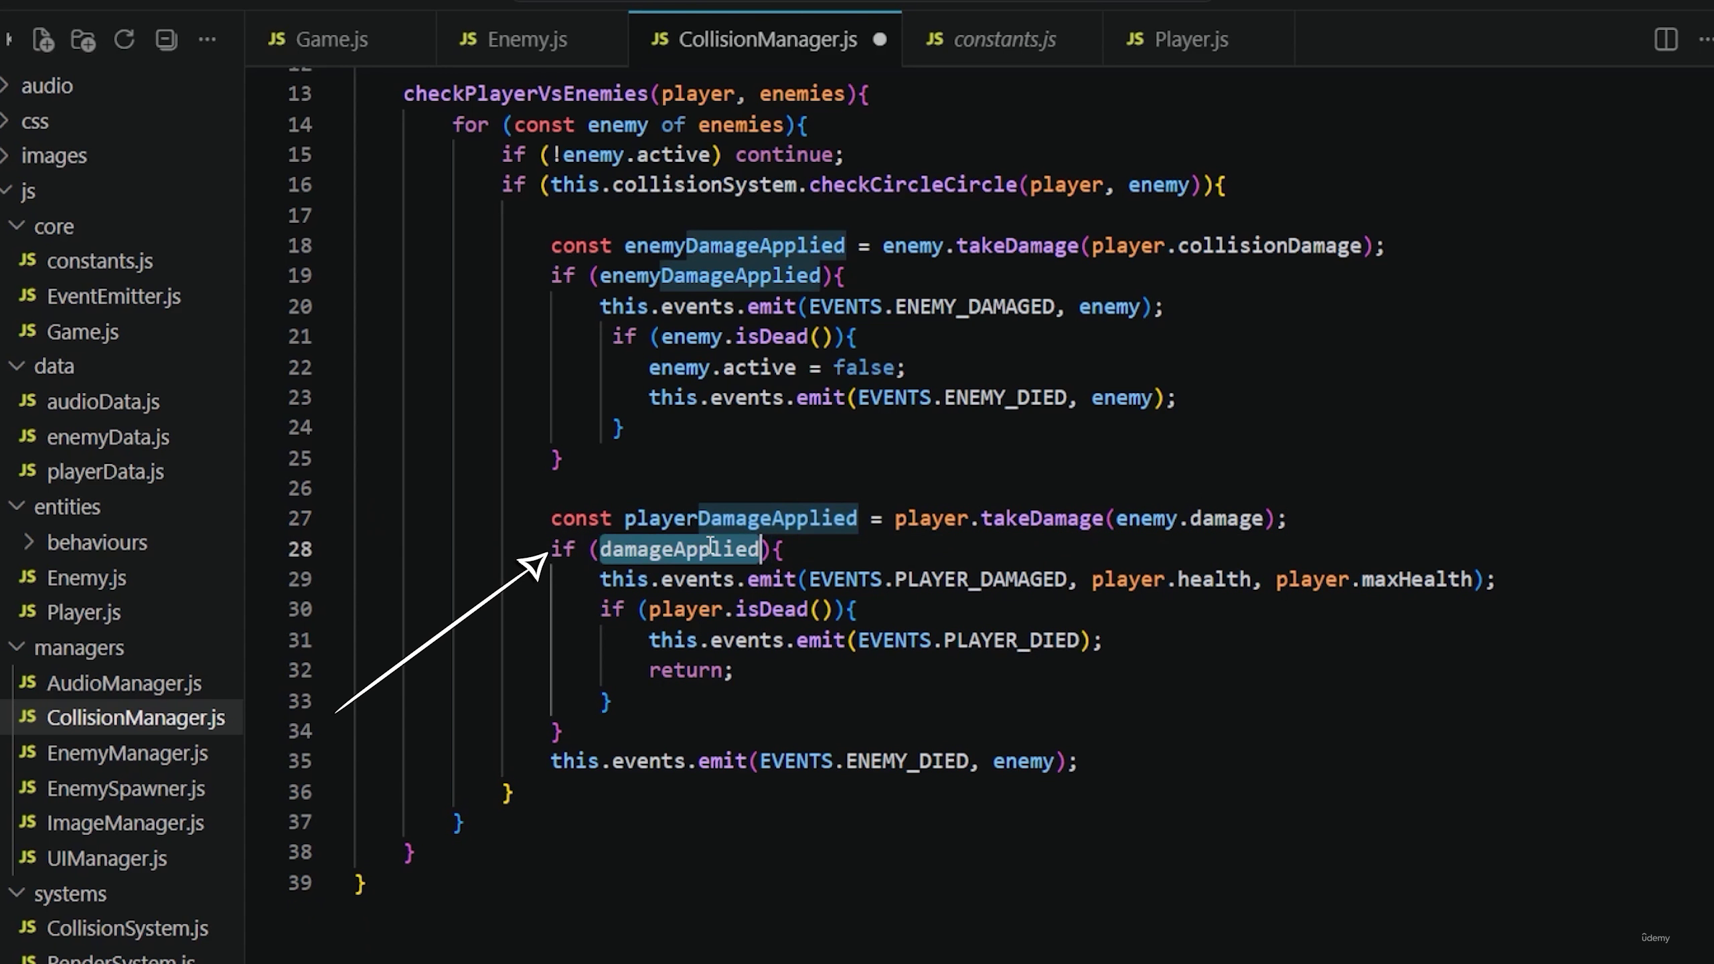Open playerData.js file

[105, 472]
